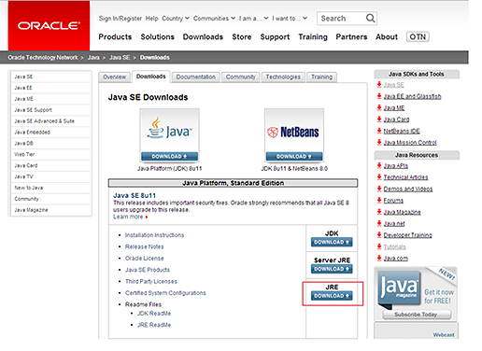Switch to the Overview tab
Viewport: 482px width, 351px height.
pyautogui.click(x=115, y=77)
